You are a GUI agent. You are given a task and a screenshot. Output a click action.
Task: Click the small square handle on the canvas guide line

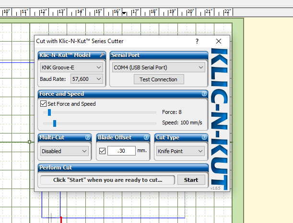click(30, 142)
